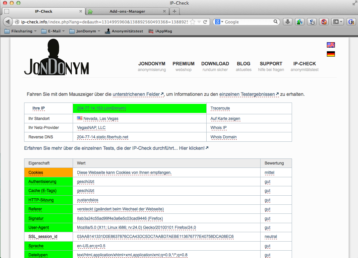
Task: Click the 'Hier klicken!' link
Action: pyautogui.click(x=194, y=148)
